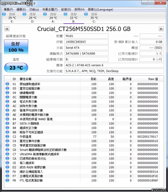Open the 說明(H) menu
The width and height of the screenshot is (168, 192).
[x=79, y=9]
